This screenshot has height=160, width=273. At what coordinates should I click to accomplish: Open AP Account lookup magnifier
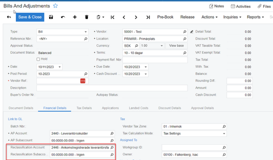click(112, 134)
